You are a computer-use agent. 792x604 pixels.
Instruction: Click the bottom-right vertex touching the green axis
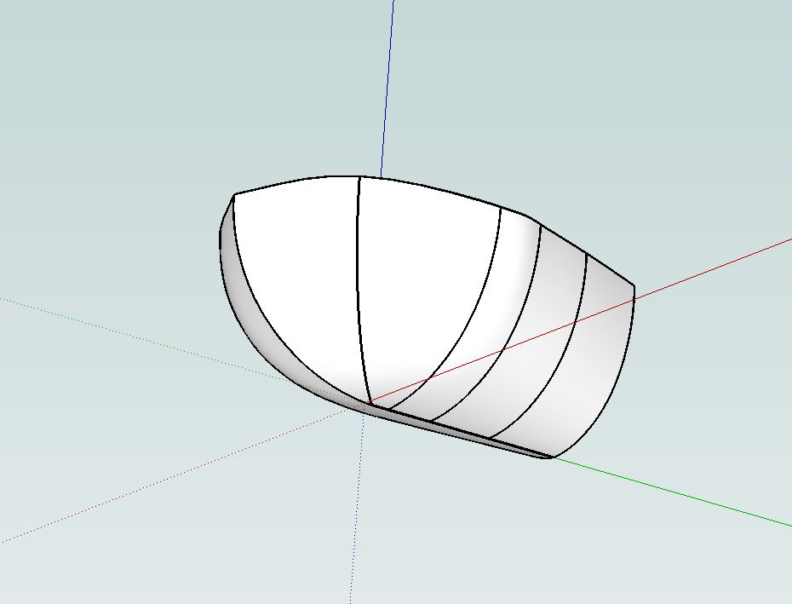click(552, 458)
